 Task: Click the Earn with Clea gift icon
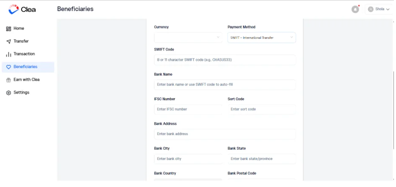tap(8, 80)
